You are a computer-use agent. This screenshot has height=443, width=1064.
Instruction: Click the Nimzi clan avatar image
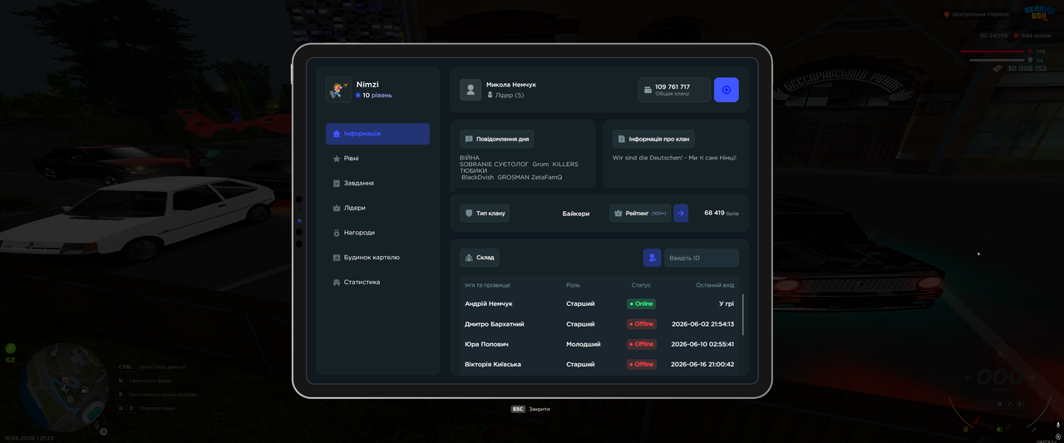point(338,90)
